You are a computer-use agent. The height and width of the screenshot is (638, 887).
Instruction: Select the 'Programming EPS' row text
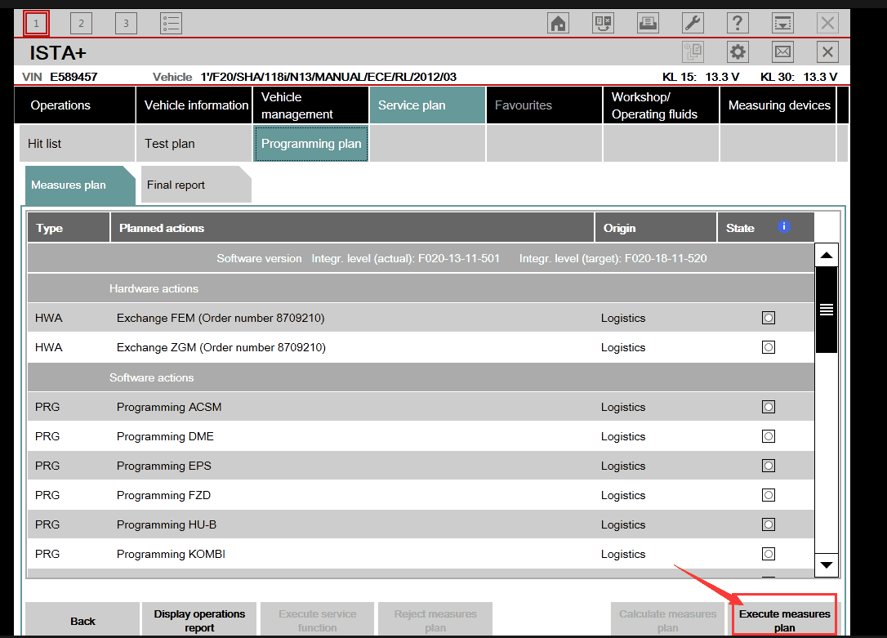[x=164, y=466]
